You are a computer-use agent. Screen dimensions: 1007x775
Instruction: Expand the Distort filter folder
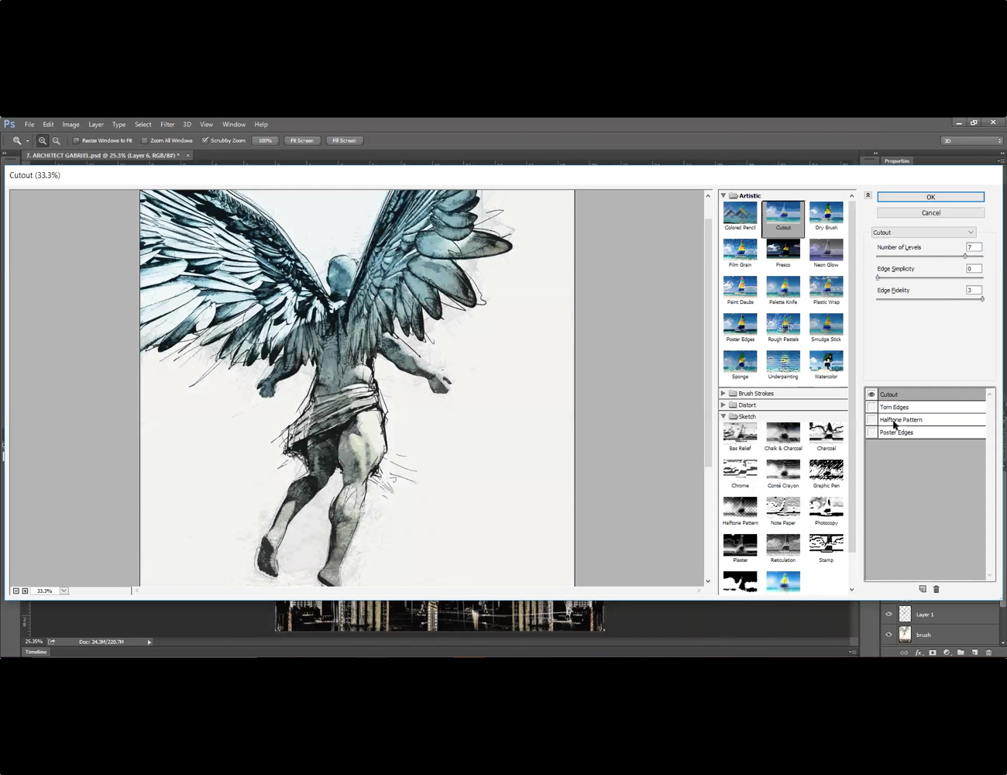pyautogui.click(x=723, y=405)
